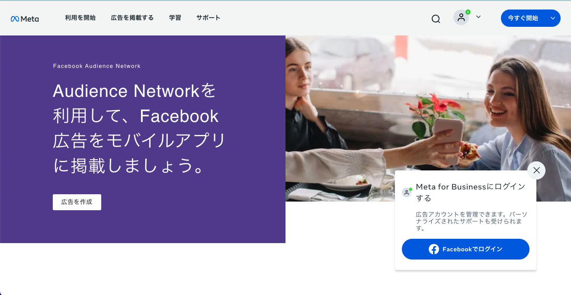Click the Facebook Audience Network label

click(97, 66)
